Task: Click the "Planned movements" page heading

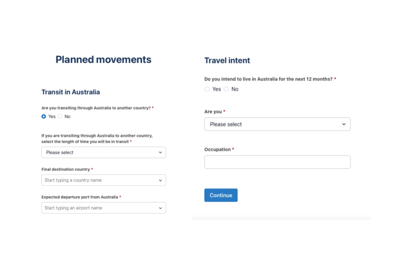Action: point(103,60)
